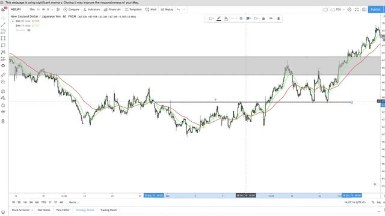Image resolution: width=385 pixels, height=216 pixels.
Task: Select the 1h timeframe
Action: pyautogui.click(x=38, y=10)
